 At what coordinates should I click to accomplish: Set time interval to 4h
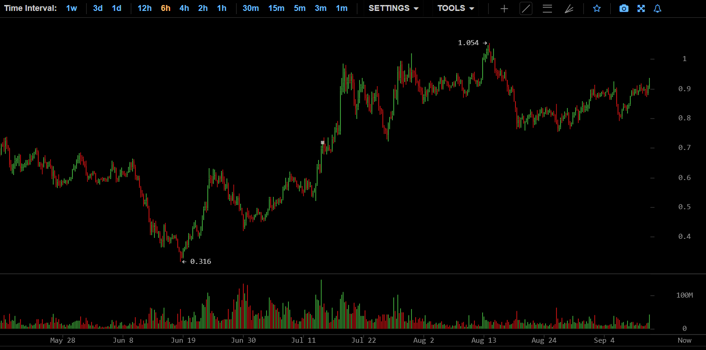(184, 8)
